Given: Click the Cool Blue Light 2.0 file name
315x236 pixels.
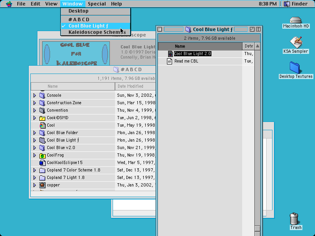Looking at the screenshot, I should [x=193, y=53].
